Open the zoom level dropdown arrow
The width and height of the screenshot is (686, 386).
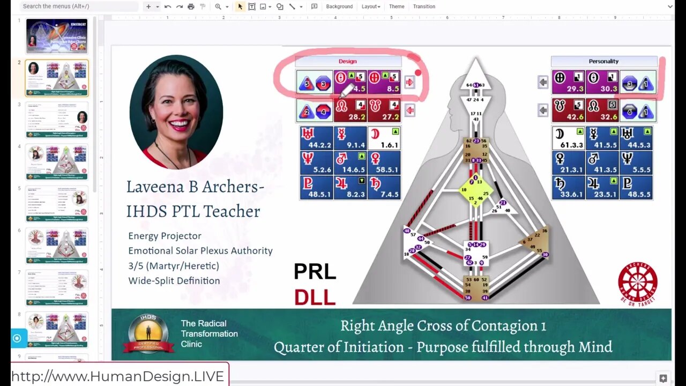click(227, 6)
